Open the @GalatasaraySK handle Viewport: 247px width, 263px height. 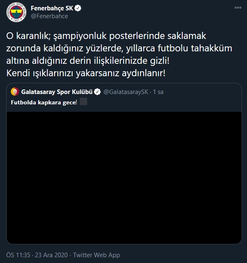coord(126,92)
